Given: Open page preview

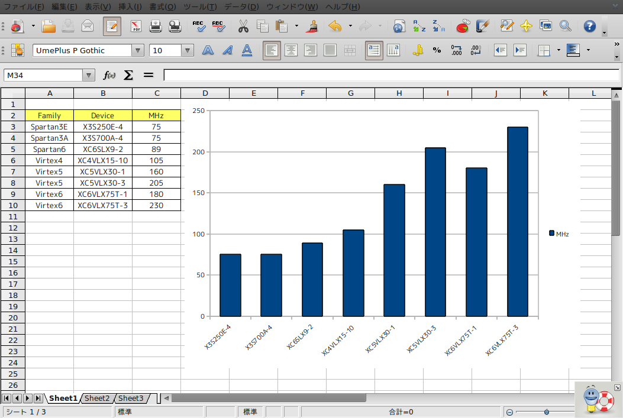Looking at the screenshot, I should [x=175, y=27].
